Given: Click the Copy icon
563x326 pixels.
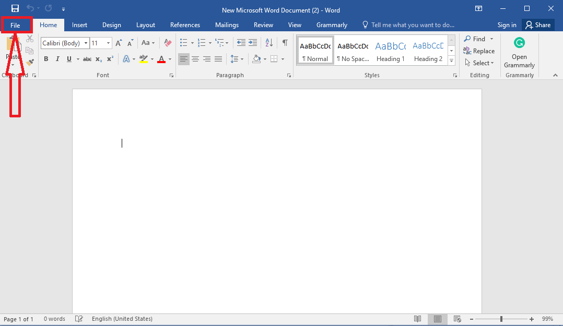Looking at the screenshot, I should click(30, 51).
